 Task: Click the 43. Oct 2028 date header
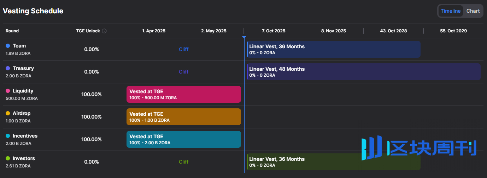393,31
